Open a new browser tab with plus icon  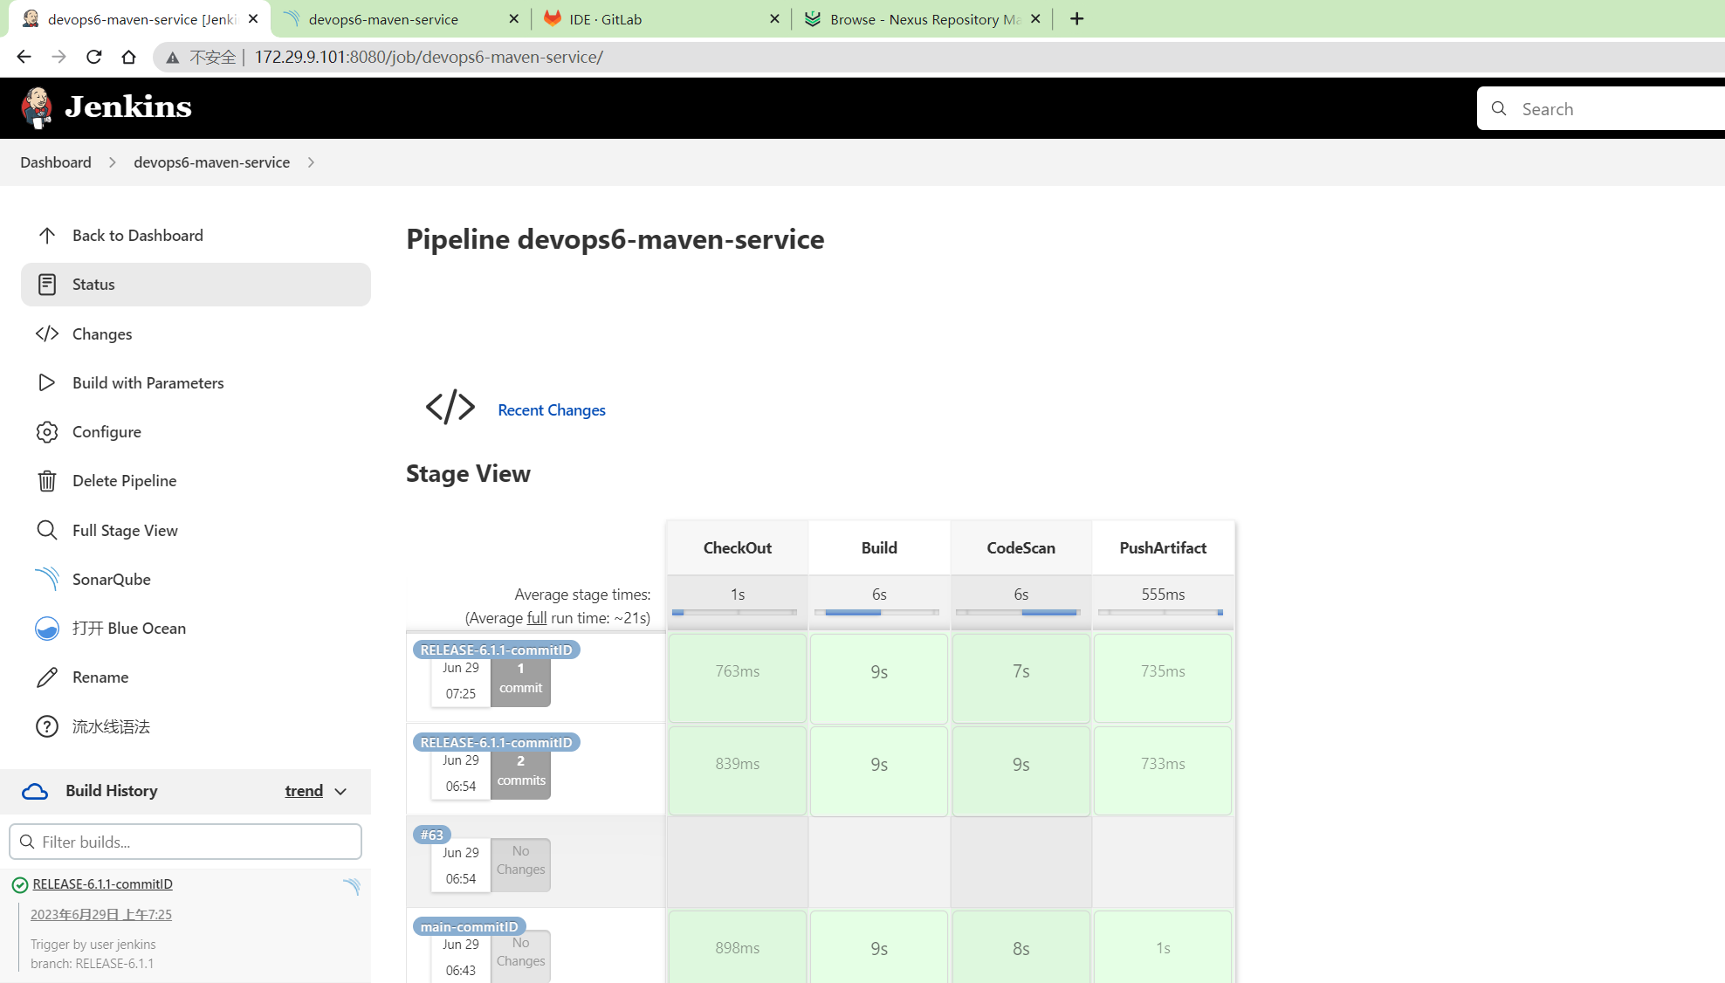tap(1077, 19)
